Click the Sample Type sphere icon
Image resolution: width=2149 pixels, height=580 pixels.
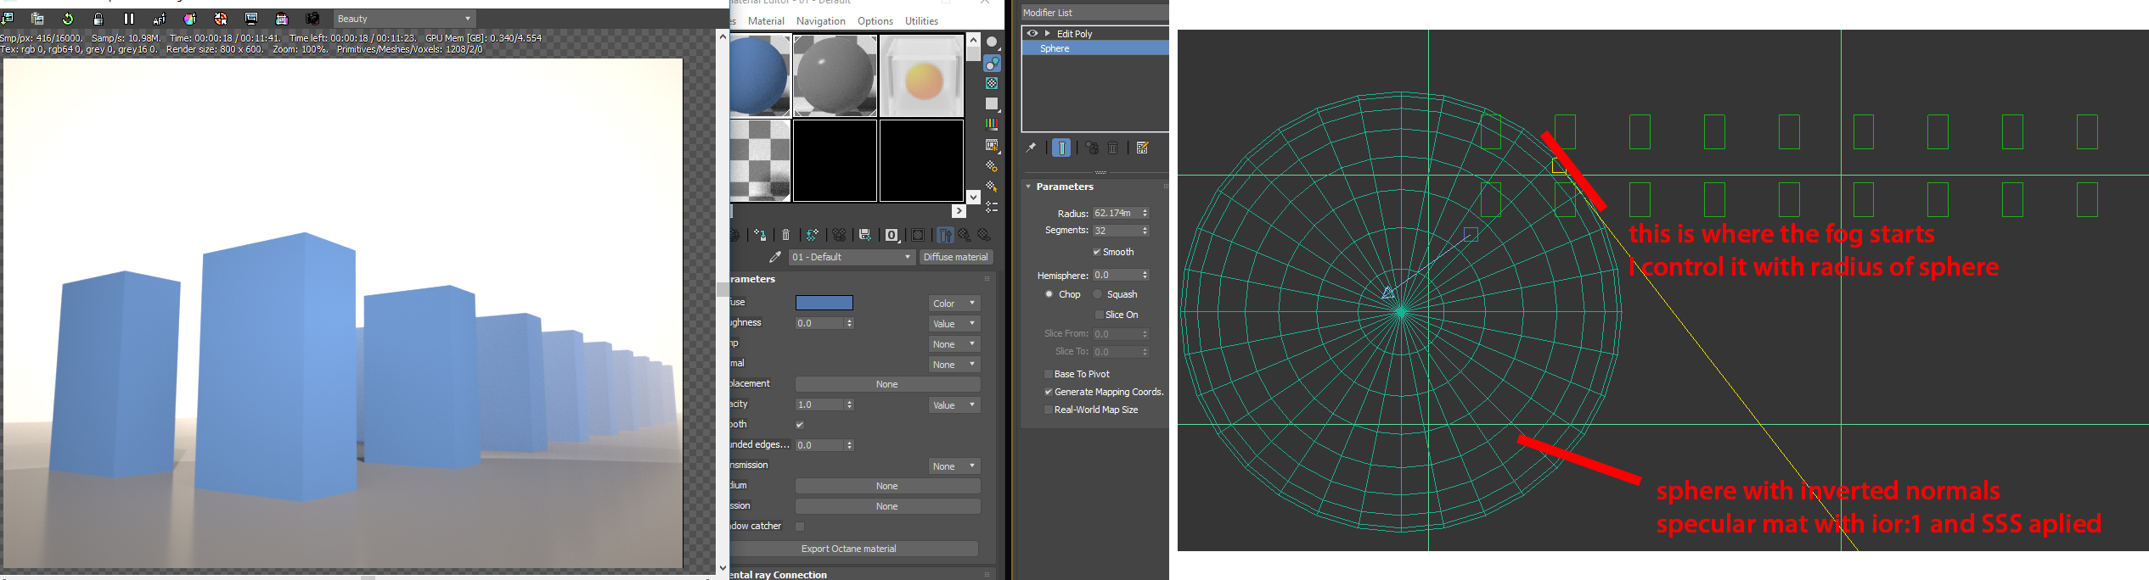[992, 42]
